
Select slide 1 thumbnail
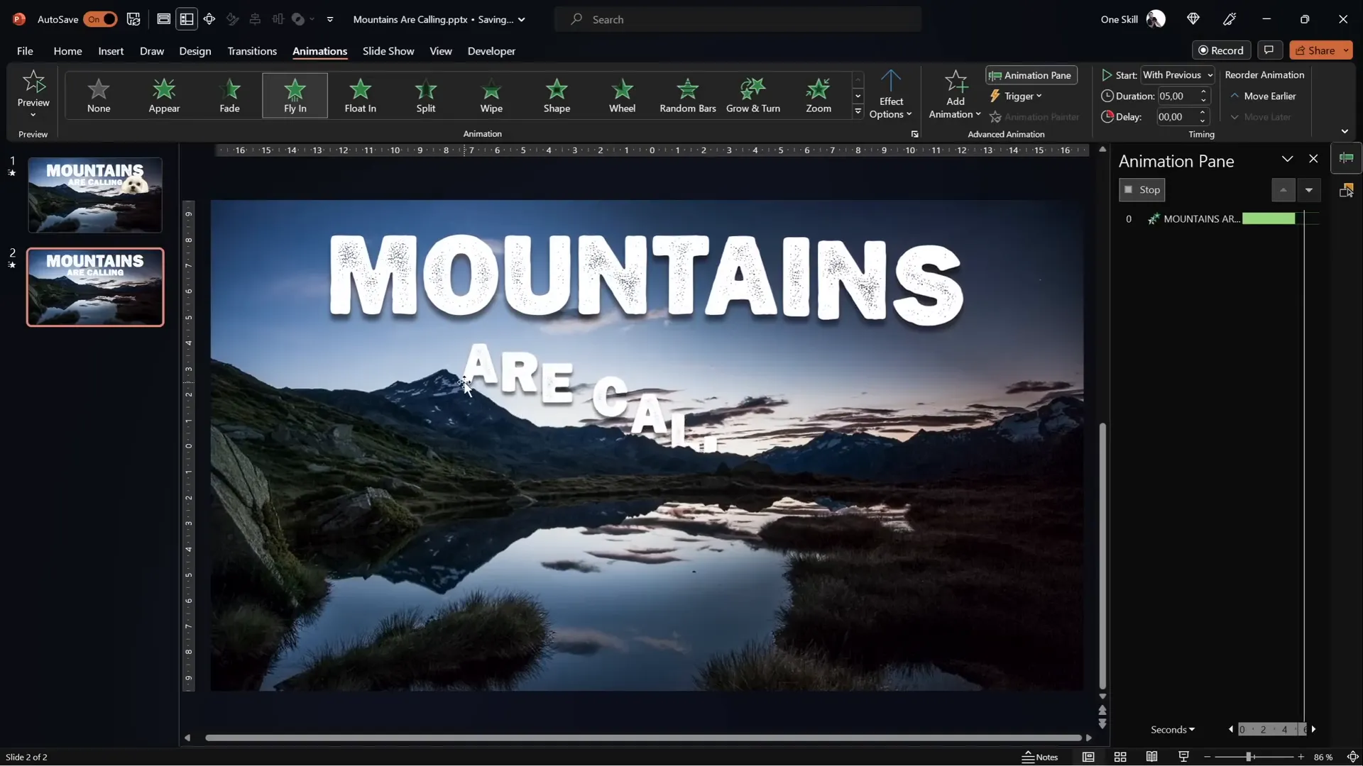coord(94,195)
